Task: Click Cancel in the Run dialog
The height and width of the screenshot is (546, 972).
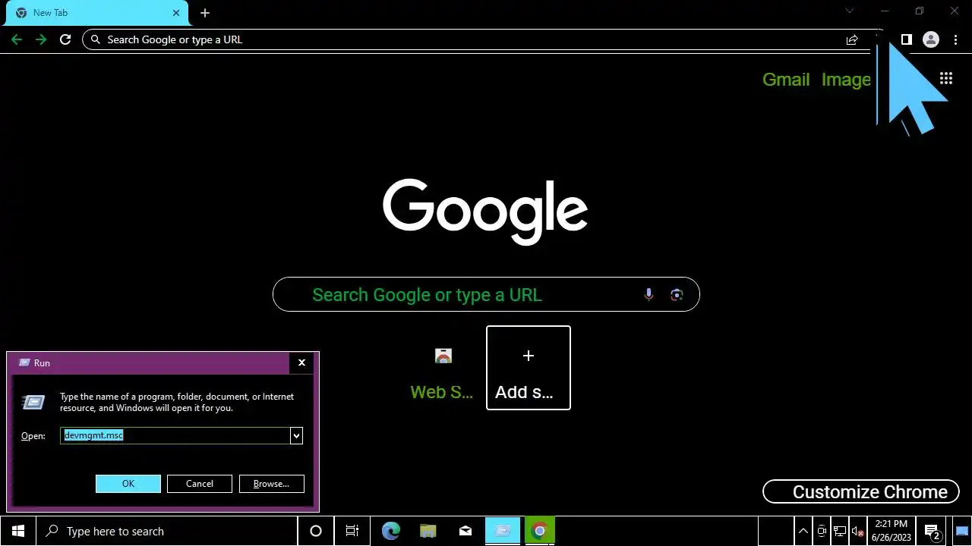Action: (200, 484)
